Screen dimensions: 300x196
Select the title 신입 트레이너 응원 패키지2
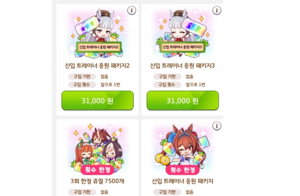[x=97, y=66]
